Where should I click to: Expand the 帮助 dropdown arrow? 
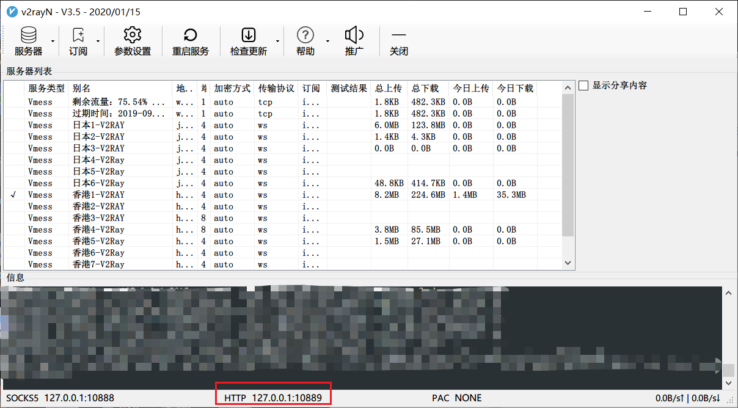tap(327, 42)
